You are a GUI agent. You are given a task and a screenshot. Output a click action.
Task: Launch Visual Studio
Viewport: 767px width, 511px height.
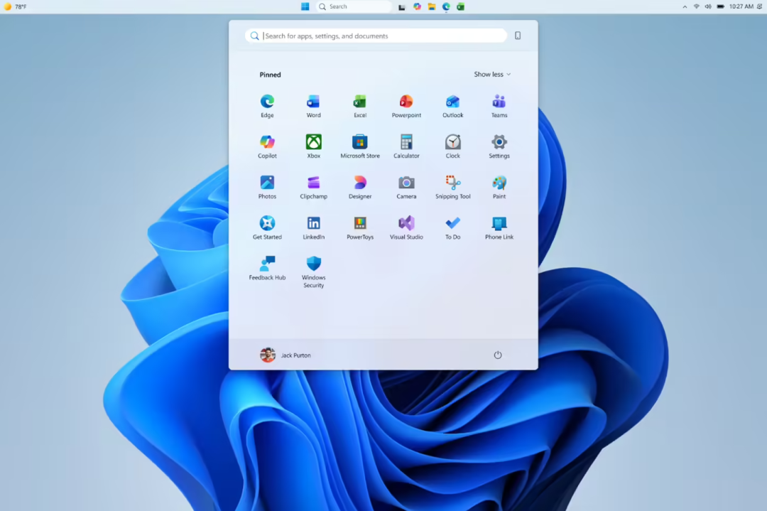(406, 228)
